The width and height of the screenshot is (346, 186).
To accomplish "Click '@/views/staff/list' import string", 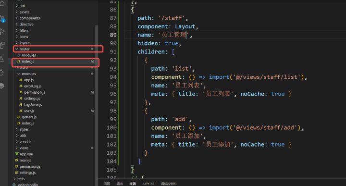I will coord(267,77).
